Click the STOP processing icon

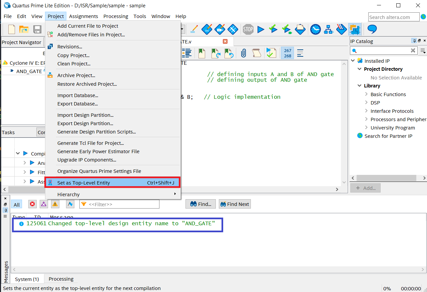click(248, 29)
